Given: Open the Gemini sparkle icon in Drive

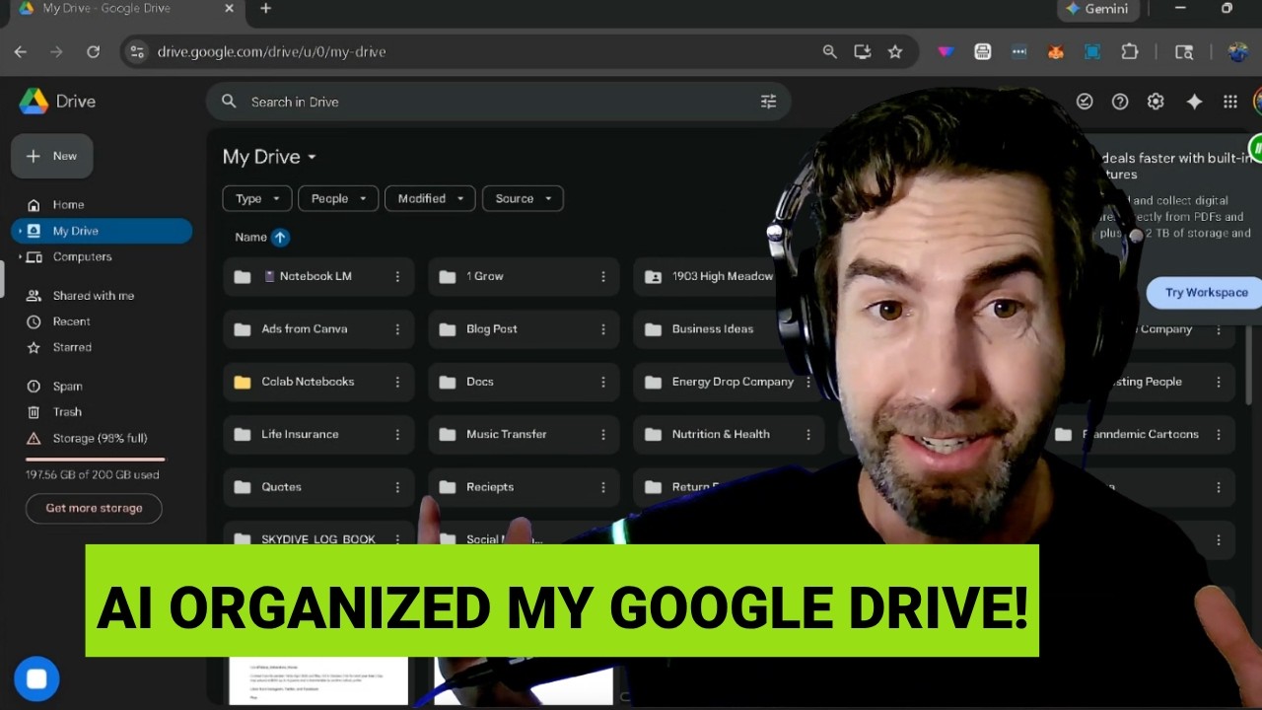Looking at the screenshot, I should (x=1194, y=102).
